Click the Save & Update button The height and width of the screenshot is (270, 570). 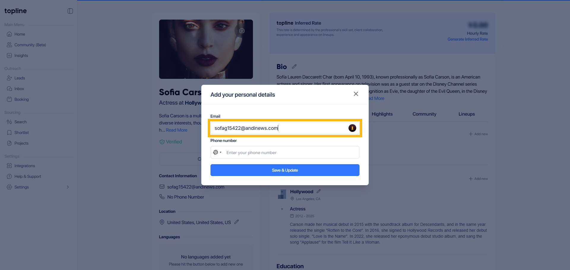pyautogui.click(x=285, y=170)
